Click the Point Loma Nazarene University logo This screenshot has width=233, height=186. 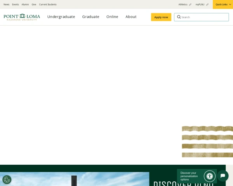[x=22, y=17]
